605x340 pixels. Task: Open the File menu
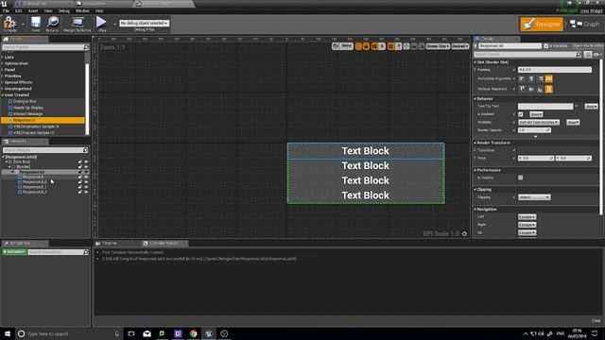pos(6,10)
